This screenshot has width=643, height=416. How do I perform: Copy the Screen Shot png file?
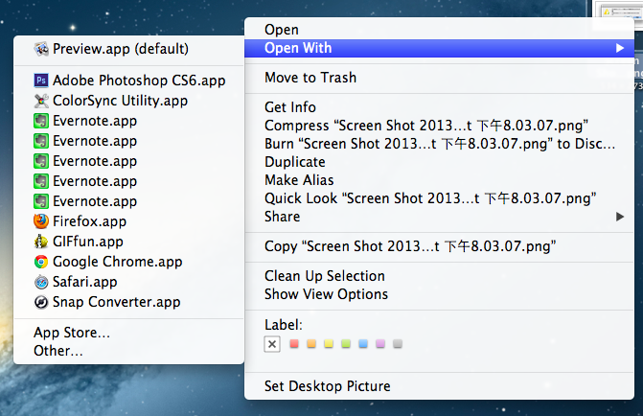[x=439, y=246]
